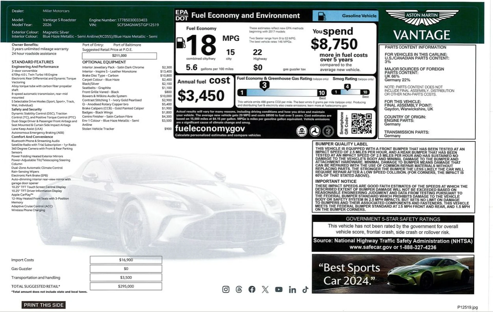Click the Gasoline Vehicle label
493x312 pixels.
359,16
